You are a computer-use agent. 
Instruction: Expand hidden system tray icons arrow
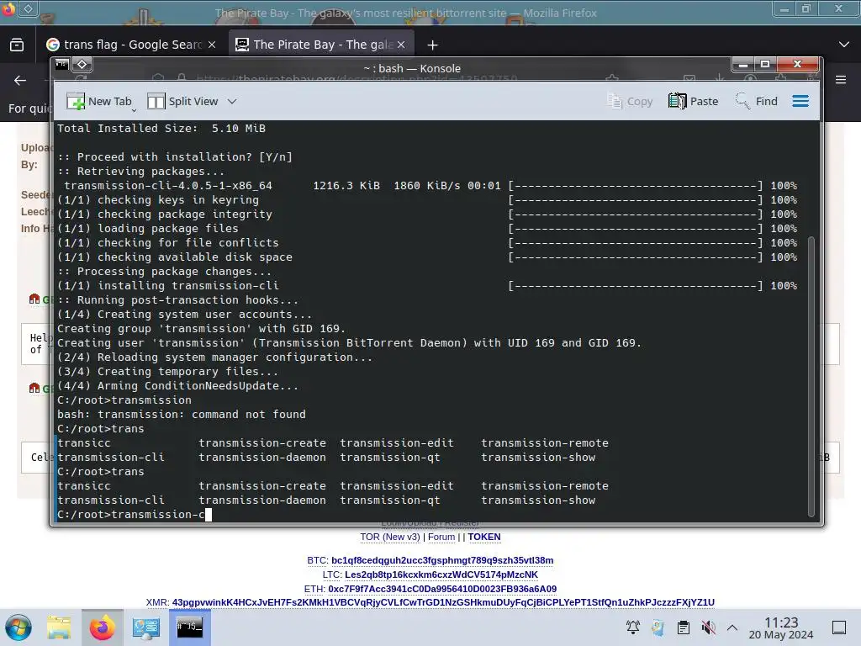tap(732, 627)
